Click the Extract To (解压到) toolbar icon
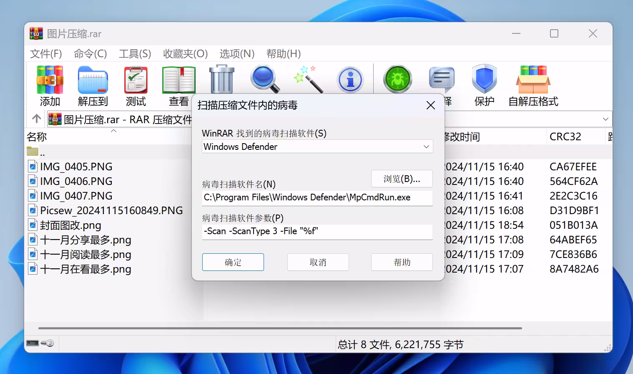Viewport: 633px width, 374px height. (93, 79)
